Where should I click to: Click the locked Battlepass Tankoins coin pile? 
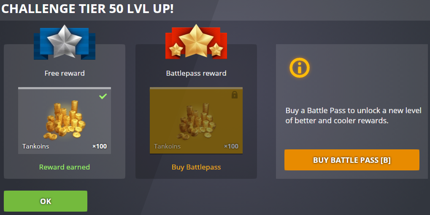(x=196, y=120)
